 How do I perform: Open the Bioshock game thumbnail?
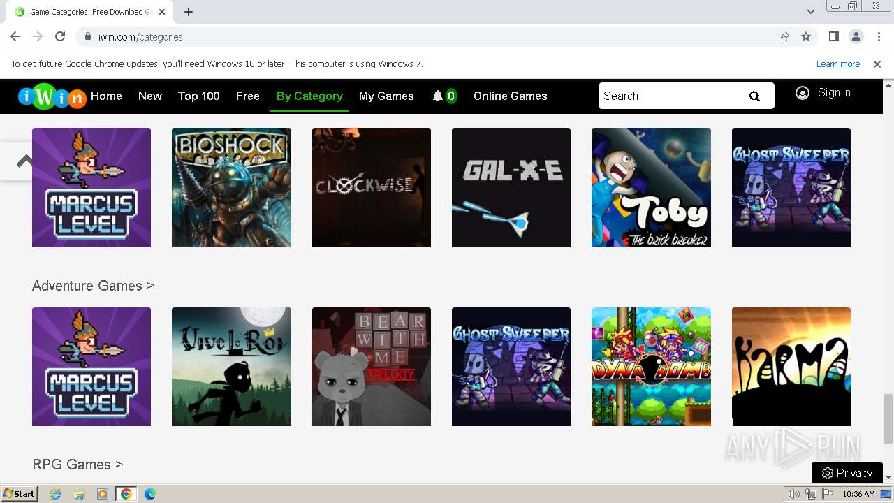231,187
